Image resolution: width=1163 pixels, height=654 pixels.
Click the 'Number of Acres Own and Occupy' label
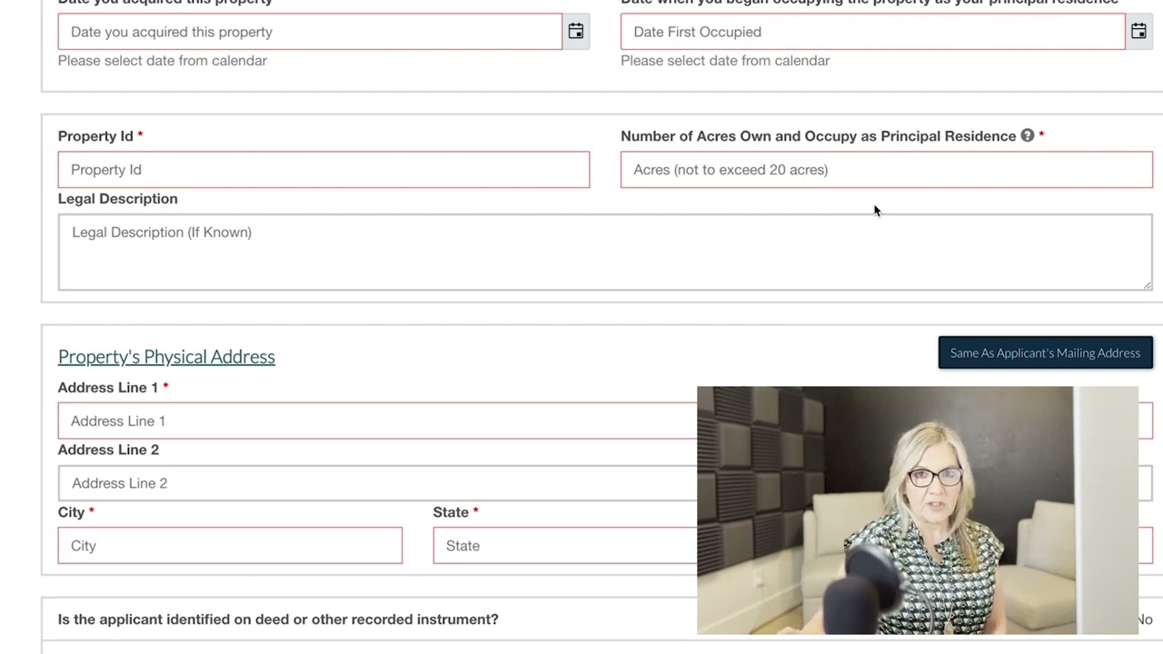[819, 136]
